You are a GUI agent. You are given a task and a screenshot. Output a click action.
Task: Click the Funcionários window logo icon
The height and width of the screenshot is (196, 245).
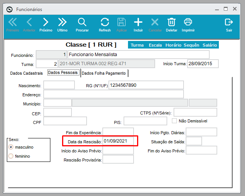[x=9, y=9]
